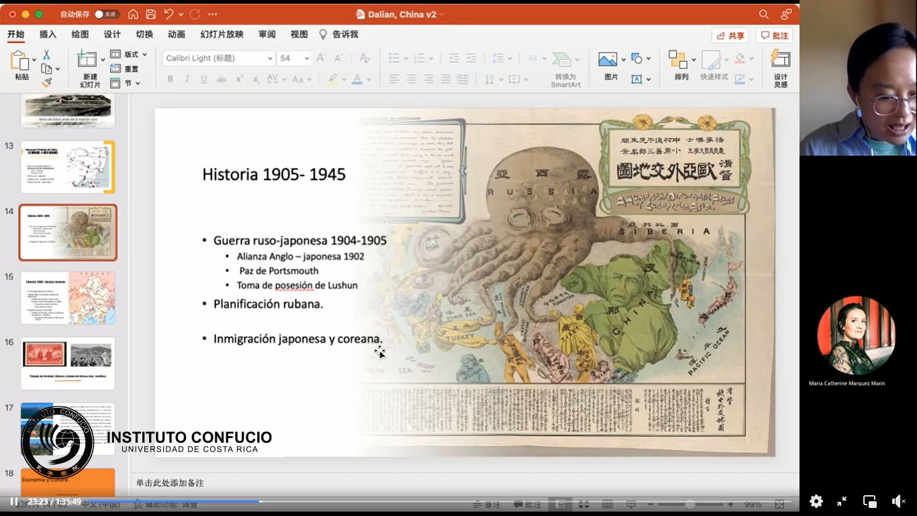This screenshot has width=917, height=516.
Task: Select slide 16 thumbnail
Action: [x=68, y=363]
